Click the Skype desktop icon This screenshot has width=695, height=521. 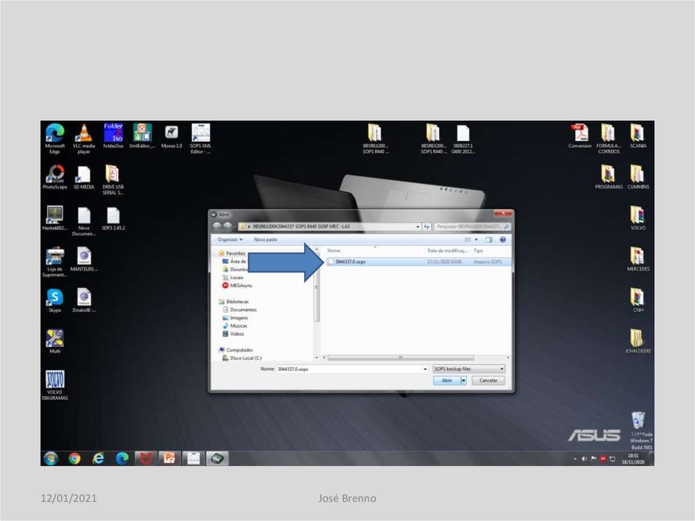click(x=54, y=298)
